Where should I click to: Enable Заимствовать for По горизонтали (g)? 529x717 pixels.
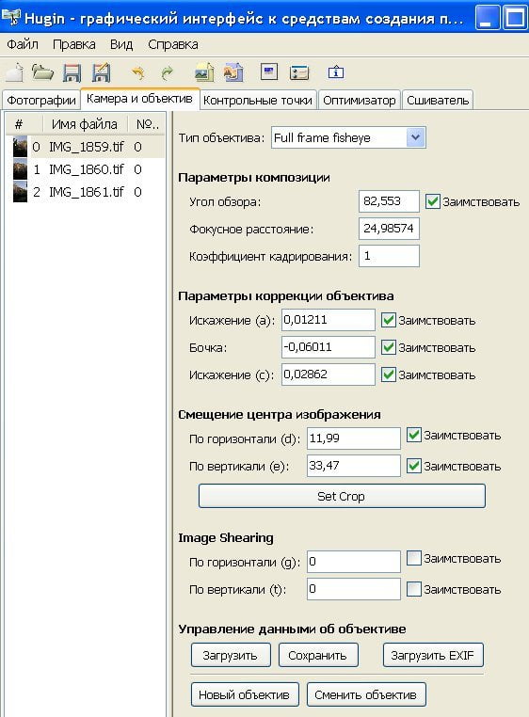(x=414, y=558)
